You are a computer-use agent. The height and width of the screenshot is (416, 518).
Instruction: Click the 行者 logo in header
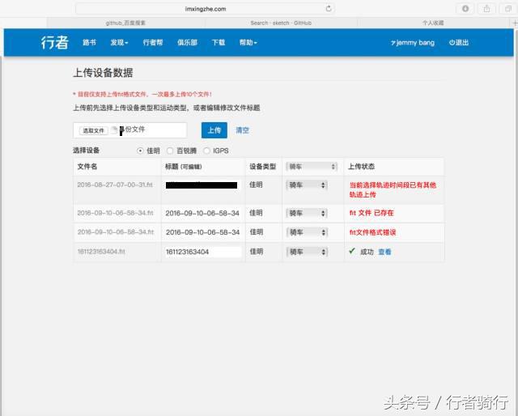55,43
